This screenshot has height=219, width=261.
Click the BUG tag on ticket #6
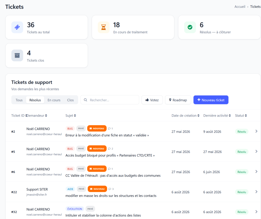(x=70, y=169)
